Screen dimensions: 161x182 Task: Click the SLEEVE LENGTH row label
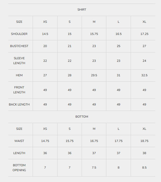pos(19,61)
